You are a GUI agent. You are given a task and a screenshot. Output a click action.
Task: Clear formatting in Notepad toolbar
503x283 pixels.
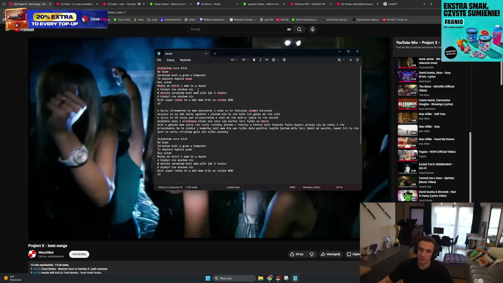pos(284,60)
